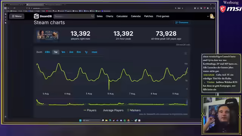Viewport: 242px width, 136px height.
Task: Set chart zoom to 3m
Action: pos(71,52)
